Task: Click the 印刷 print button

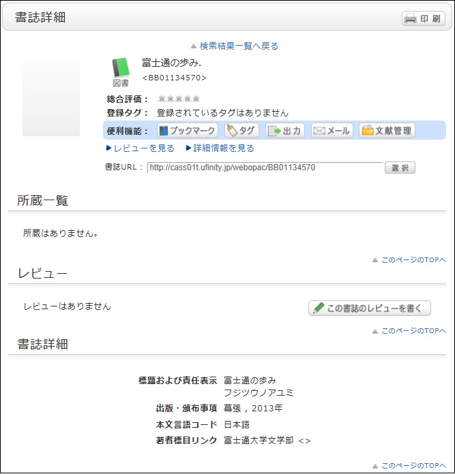Action: tap(423, 18)
